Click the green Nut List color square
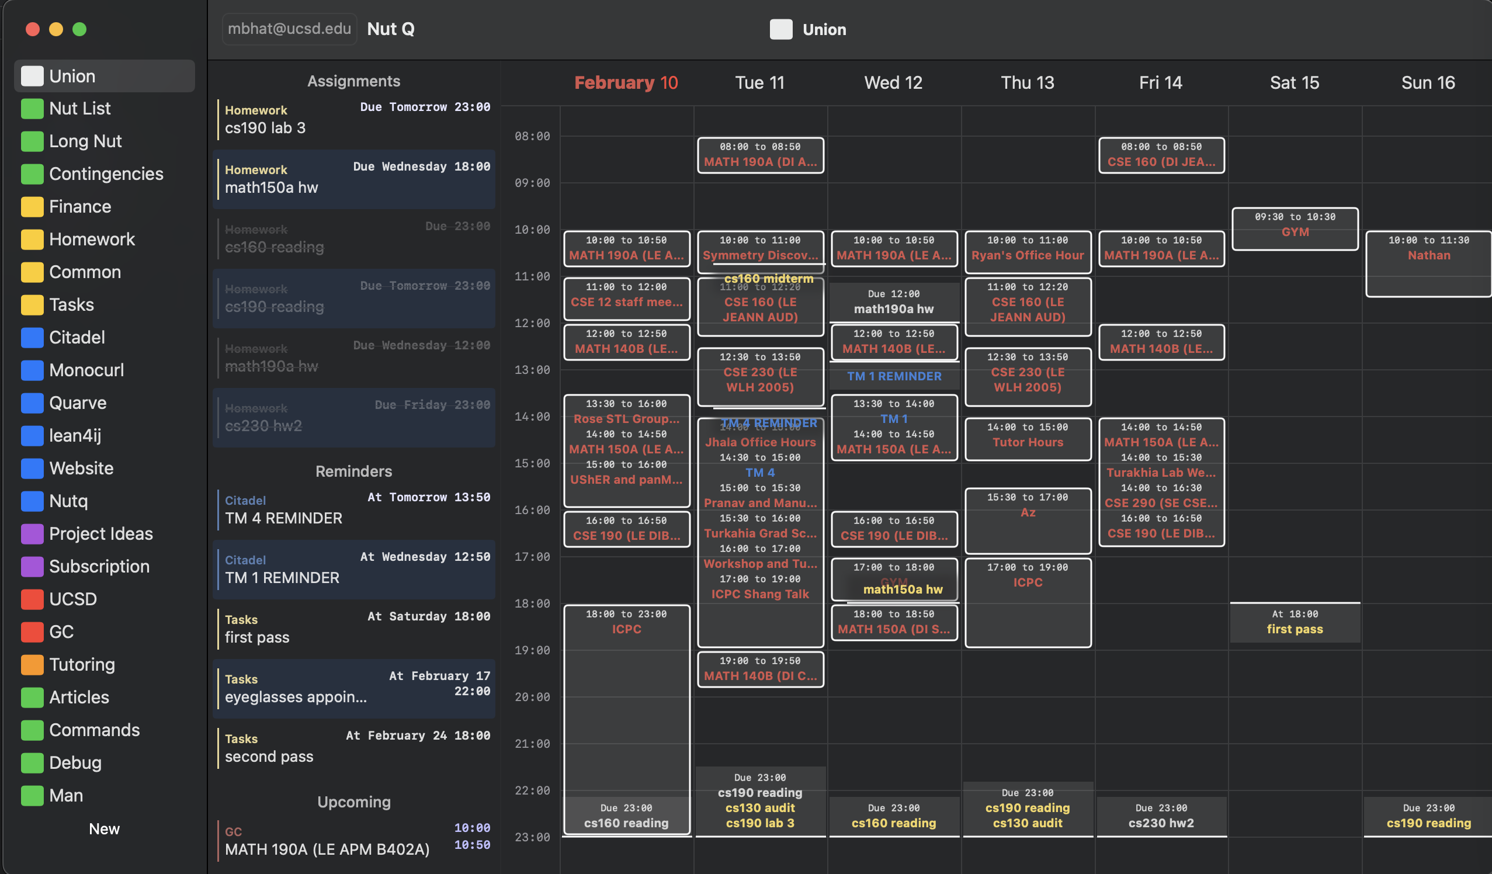Image resolution: width=1492 pixels, height=874 pixels. (32, 108)
